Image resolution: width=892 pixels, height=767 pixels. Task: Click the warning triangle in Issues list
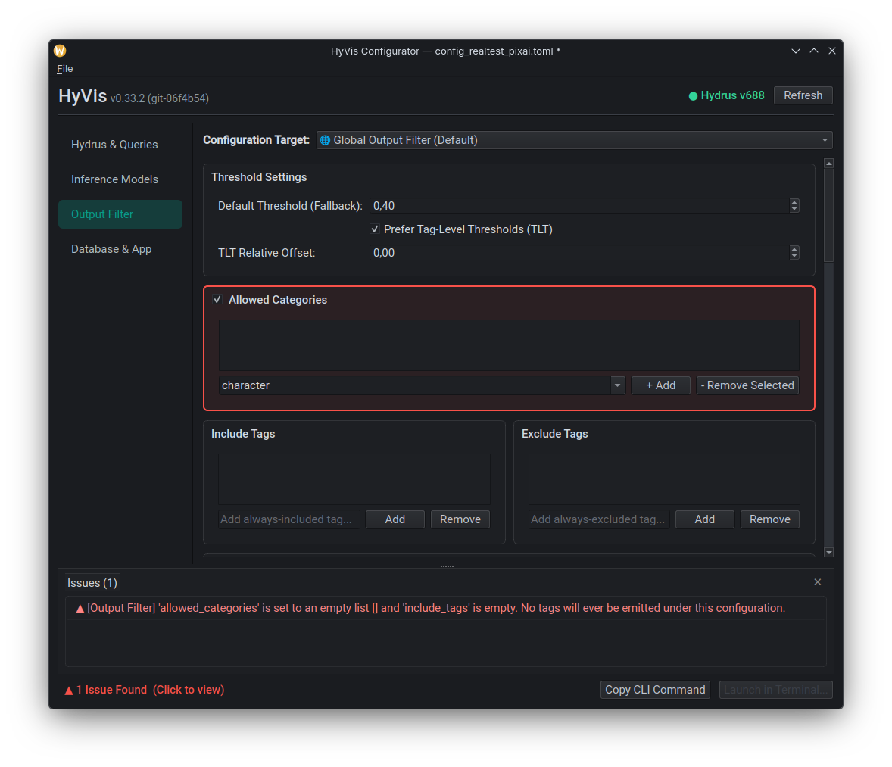click(80, 609)
